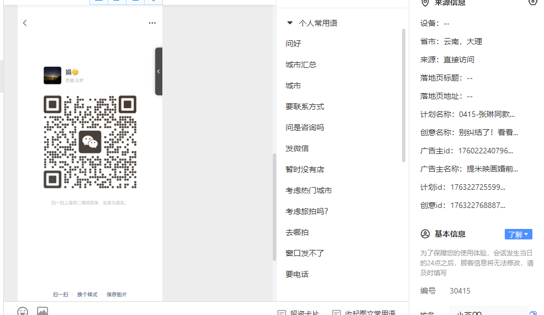Collapse the image preview side handle
The image size is (544, 315).
(x=159, y=71)
